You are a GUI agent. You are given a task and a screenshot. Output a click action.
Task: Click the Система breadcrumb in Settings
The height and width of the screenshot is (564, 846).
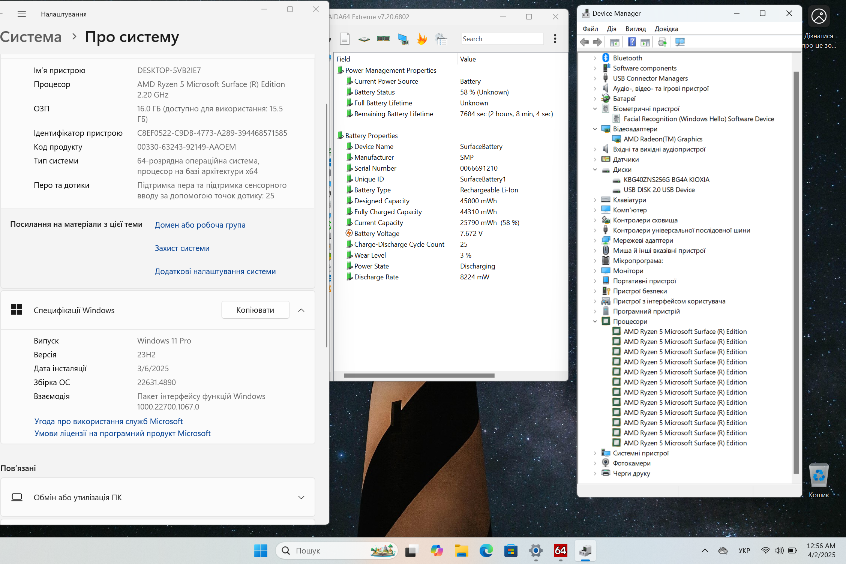(x=31, y=37)
